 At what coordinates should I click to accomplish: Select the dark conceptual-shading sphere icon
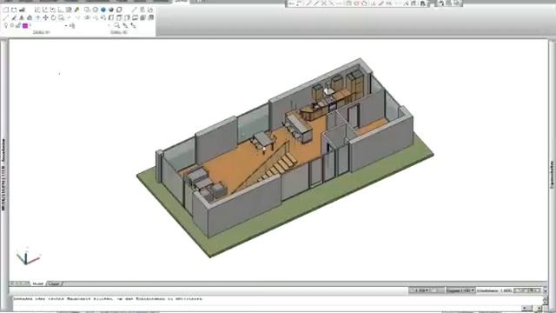click(111, 10)
